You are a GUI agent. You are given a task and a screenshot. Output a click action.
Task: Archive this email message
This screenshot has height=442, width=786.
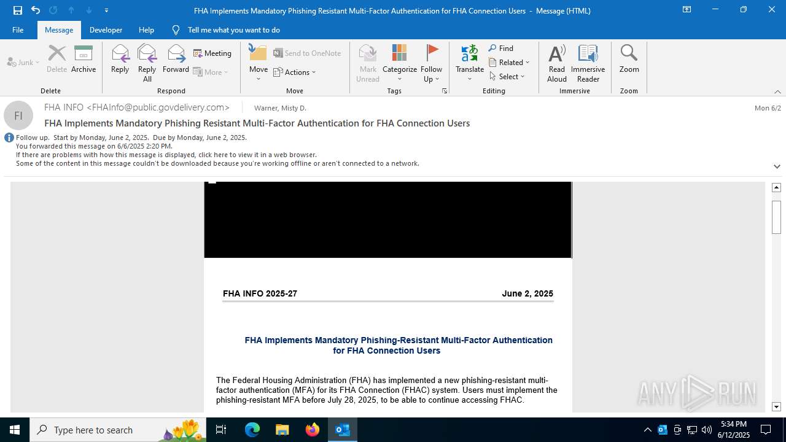coord(84,59)
